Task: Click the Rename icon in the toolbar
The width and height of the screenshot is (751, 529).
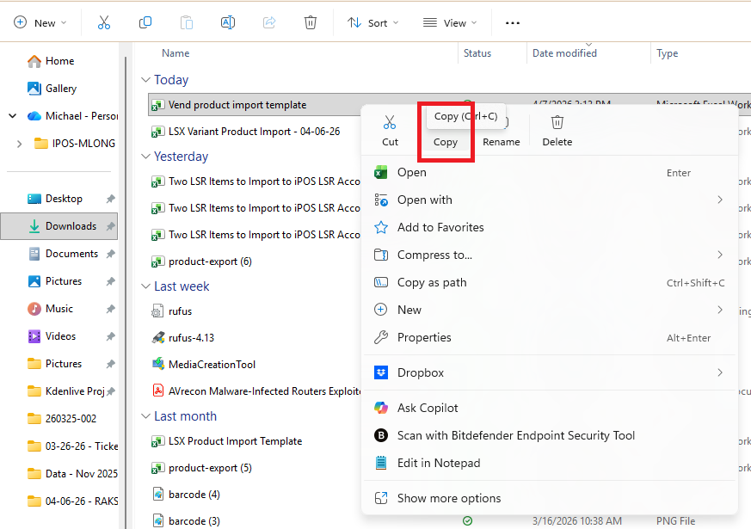Action: click(227, 22)
